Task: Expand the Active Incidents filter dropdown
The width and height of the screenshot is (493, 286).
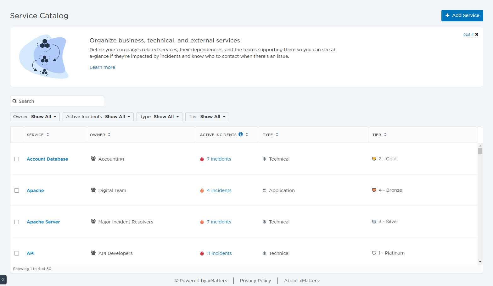Action: click(x=98, y=117)
